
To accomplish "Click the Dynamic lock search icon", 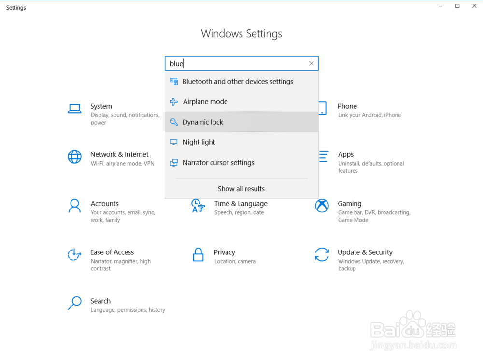I will [x=174, y=122].
